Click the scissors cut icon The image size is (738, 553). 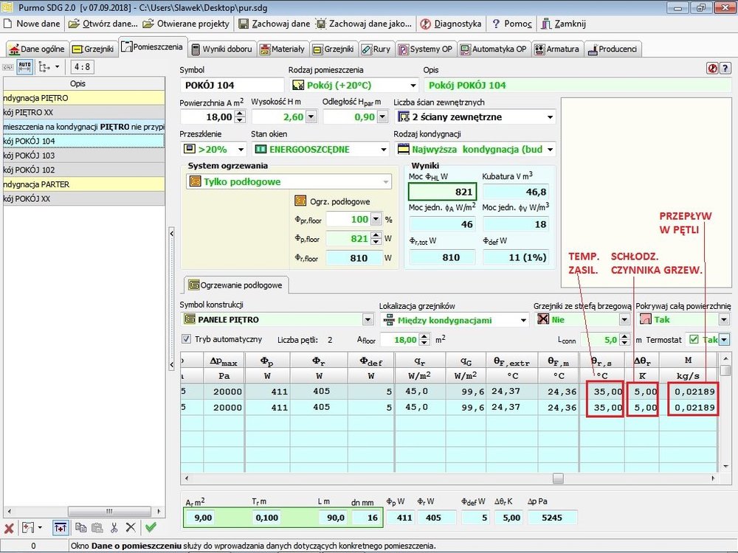[x=114, y=527]
